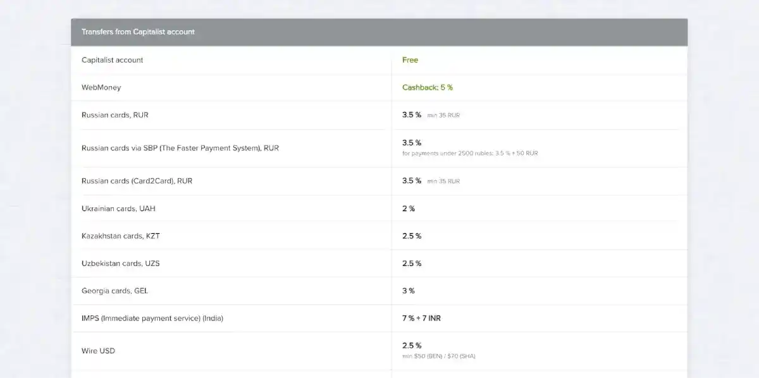Click the 2 % fee for Ukrainian cards
This screenshot has height=378, width=759.
(408, 209)
